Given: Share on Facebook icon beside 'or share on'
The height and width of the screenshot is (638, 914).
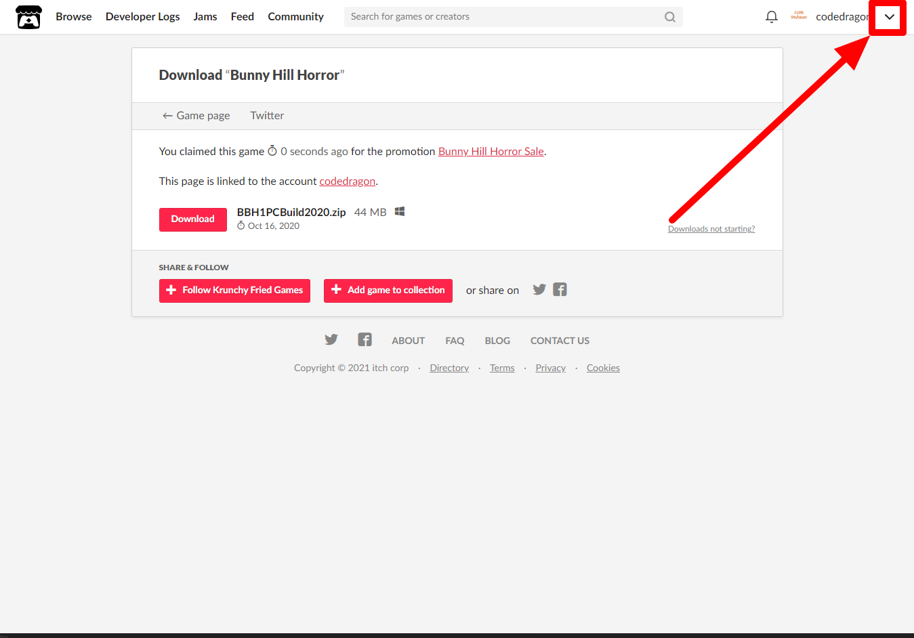Looking at the screenshot, I should point(560,290).
